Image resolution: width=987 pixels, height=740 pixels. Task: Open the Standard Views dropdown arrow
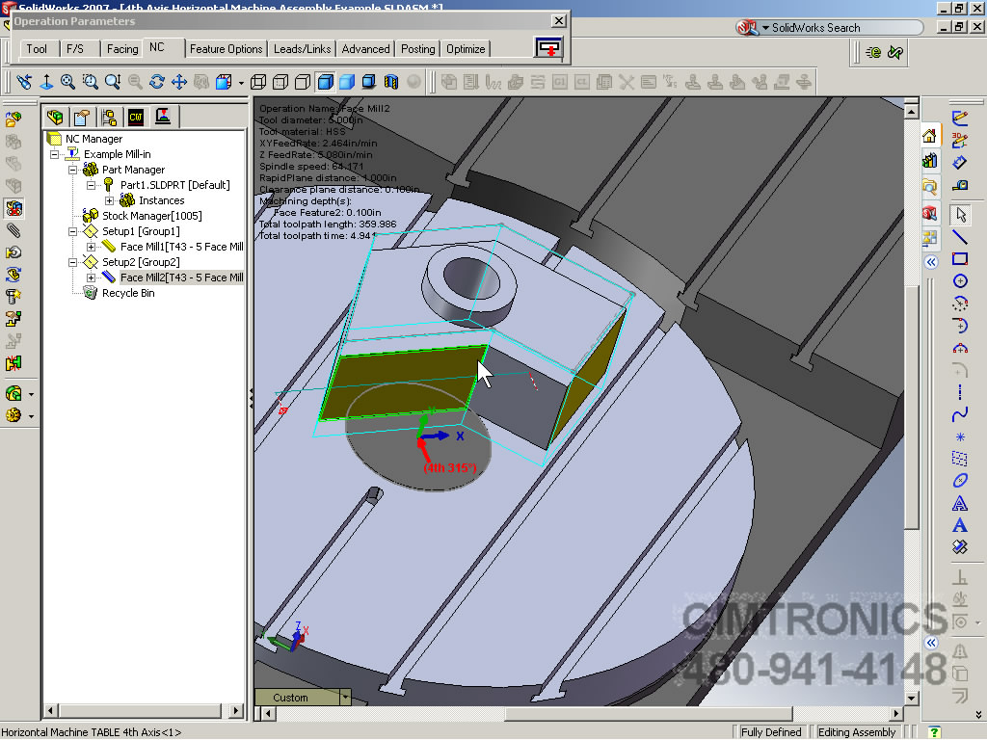(x=241, y=83)
